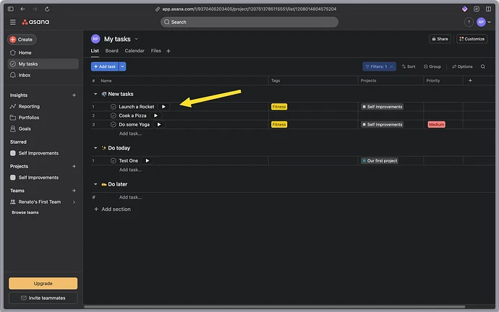Click the Add task button
499x312 pixels.
click(105, 66)
